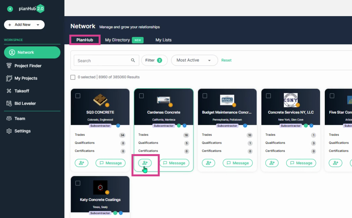Add Cardenas Concrete to connections icon
352x218 pixels.
(145, 163)
